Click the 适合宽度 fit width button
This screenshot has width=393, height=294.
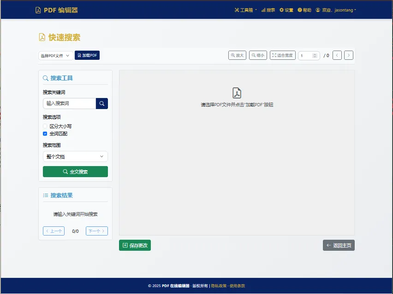click(282, 55)
